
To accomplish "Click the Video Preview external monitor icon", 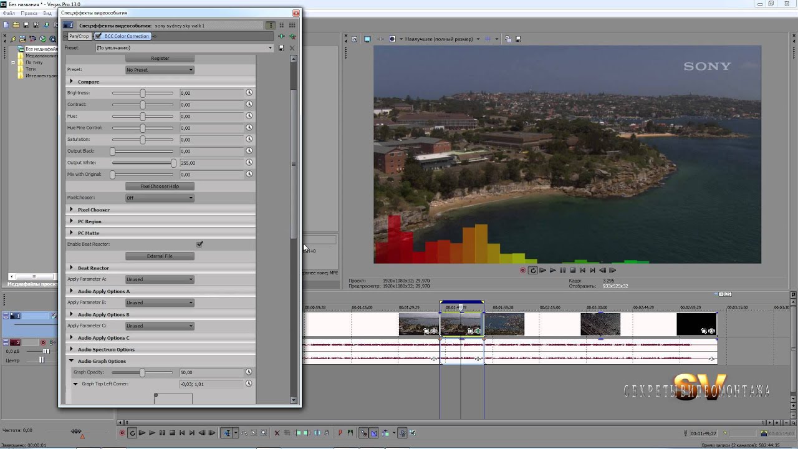I will (x=367, y=39).
